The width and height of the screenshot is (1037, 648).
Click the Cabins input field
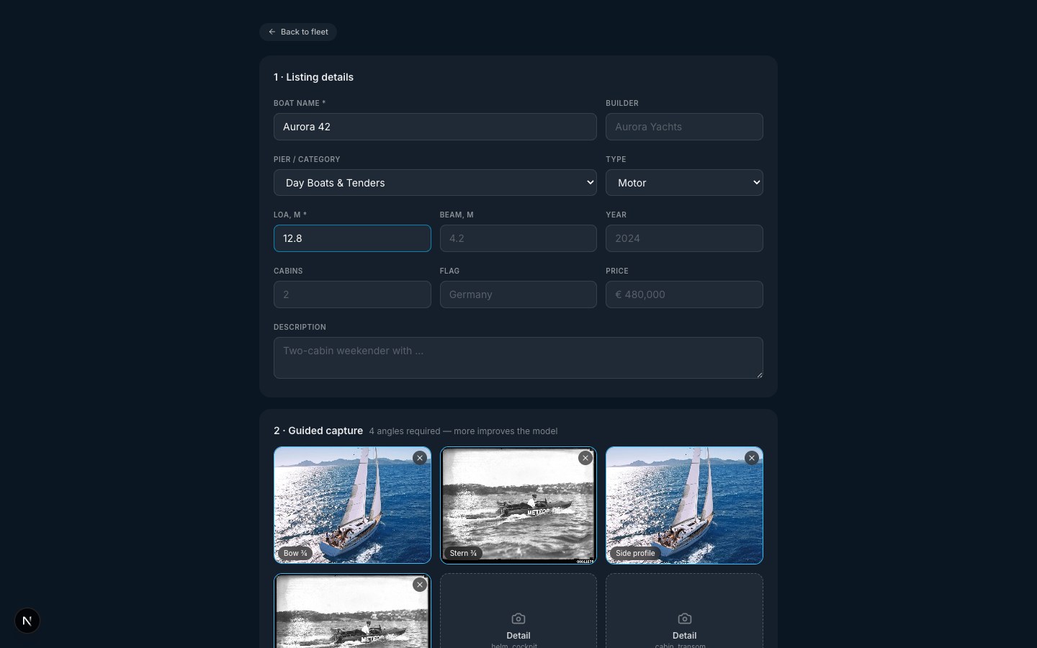click(x=352, y=294)
